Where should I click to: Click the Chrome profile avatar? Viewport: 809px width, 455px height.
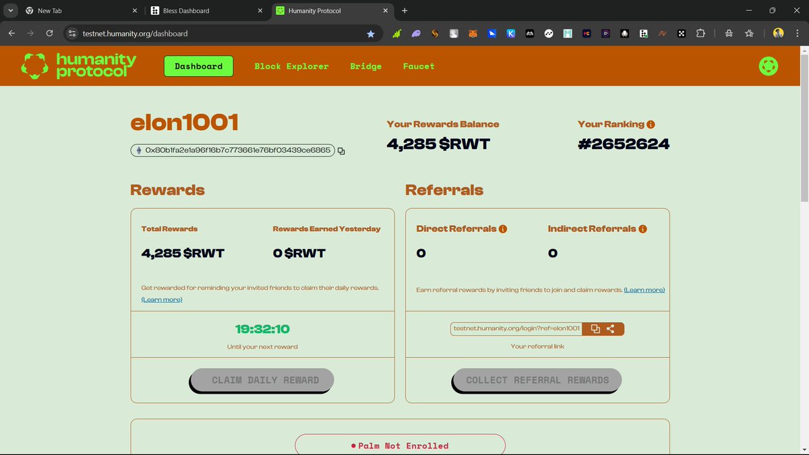tap(779, 33)
